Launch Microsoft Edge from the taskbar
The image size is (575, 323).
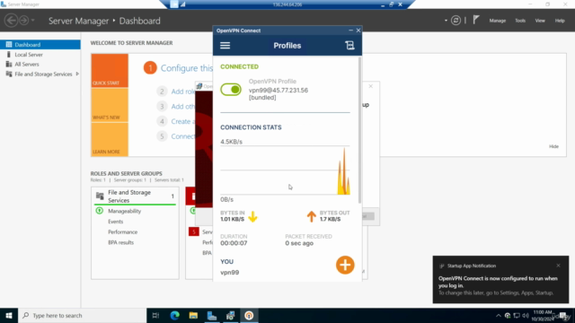point(174,315)
